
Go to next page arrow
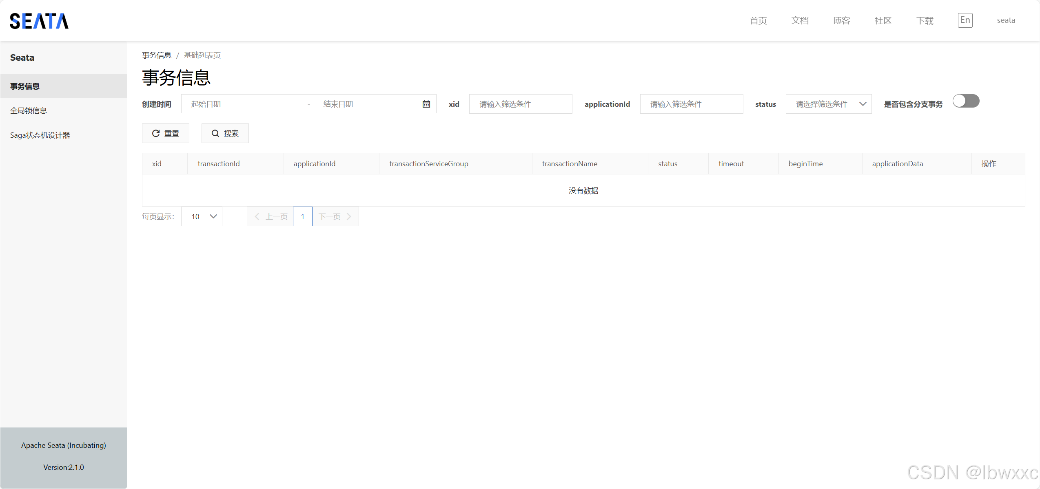coord(349,216)
